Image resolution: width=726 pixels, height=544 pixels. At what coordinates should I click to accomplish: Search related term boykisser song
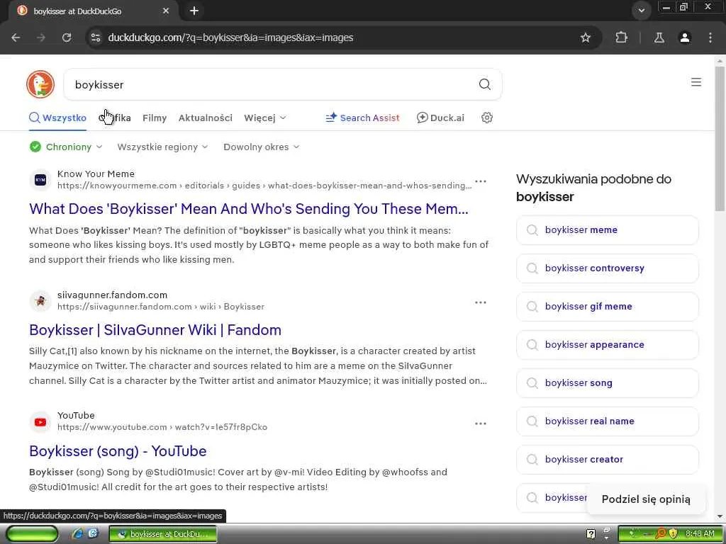(607, 383)
